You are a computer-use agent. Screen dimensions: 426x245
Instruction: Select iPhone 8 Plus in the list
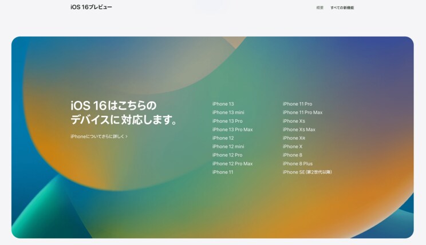(297, 164)
